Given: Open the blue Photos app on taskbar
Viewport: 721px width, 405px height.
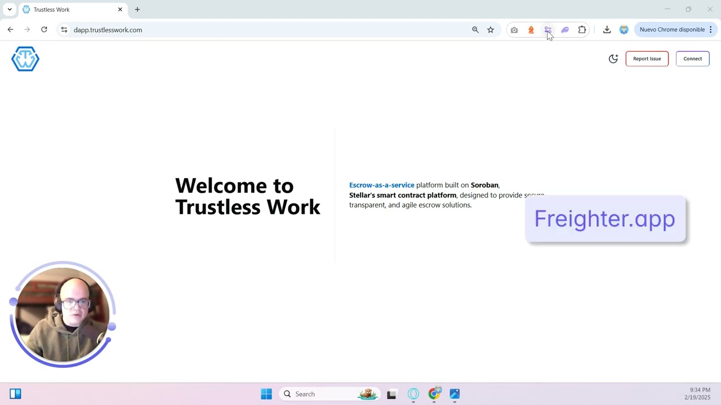Looking at the screenshot, I should [x=455, y=394].
